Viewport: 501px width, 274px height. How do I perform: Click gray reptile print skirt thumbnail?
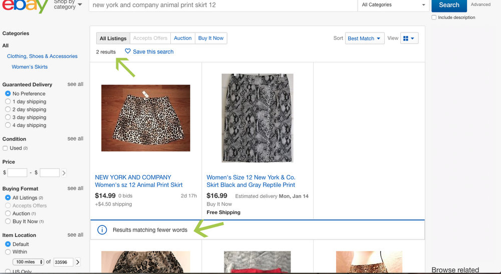[258, 118]
